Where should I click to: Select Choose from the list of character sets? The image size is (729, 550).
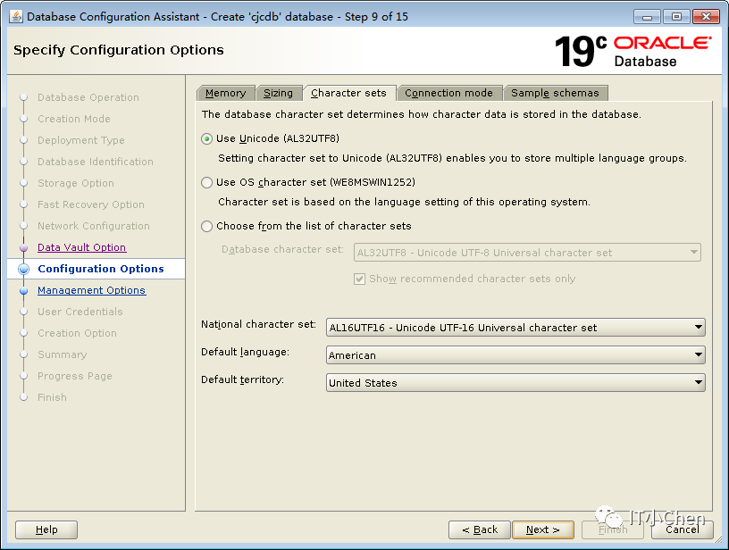pyautogui.click(x=207, y=226)
